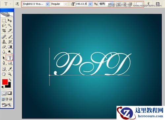The image size is (165, 120).
Task: Reset default foreground and background colors
Action: (x=3, y=87)
